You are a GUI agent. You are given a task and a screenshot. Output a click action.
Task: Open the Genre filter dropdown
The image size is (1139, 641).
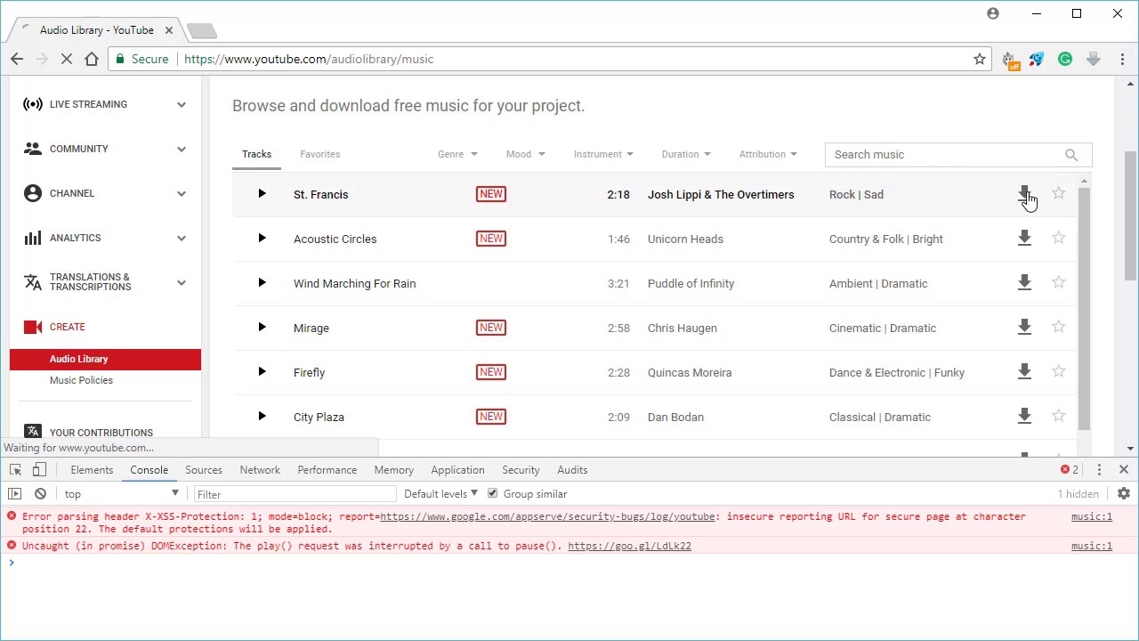pyautogui.click(x=457, y=154)
